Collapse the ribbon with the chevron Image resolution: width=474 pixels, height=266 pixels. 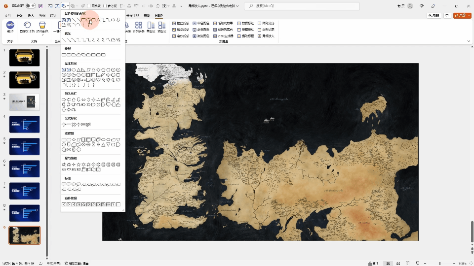point(469,41)
